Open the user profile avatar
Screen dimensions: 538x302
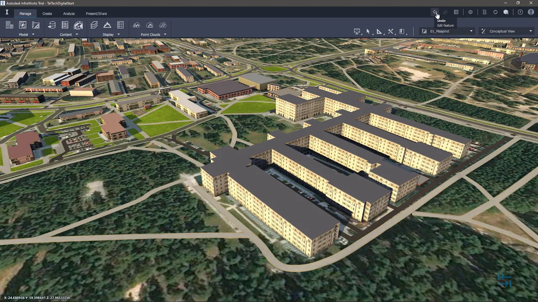coord(531,12)
